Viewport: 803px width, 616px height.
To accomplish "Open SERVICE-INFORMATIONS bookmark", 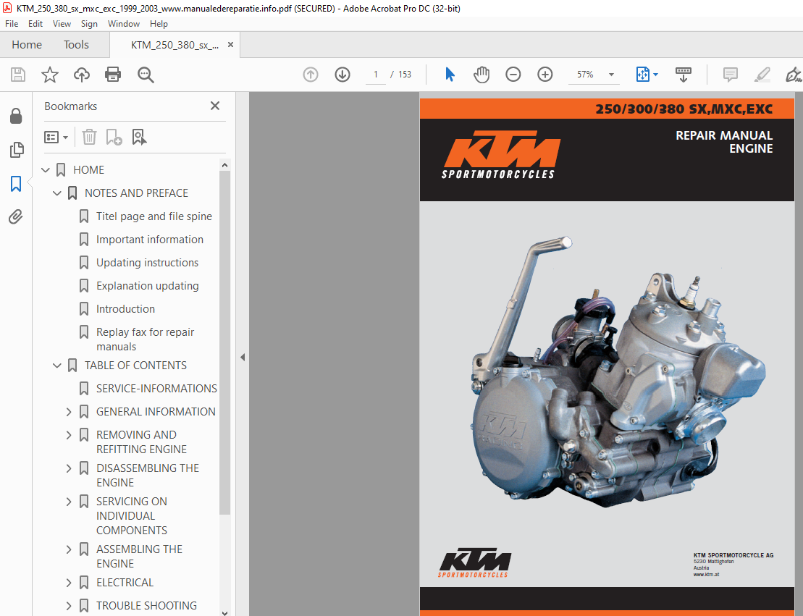I will tap(156, 389).
